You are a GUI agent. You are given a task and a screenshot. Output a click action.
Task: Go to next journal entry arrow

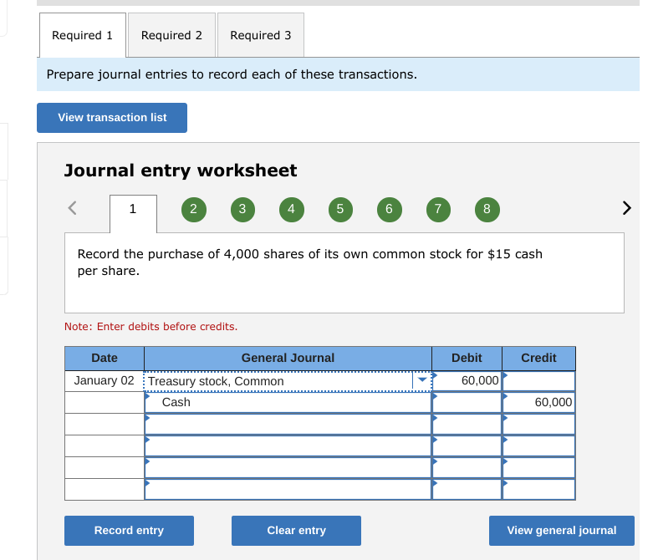pyautogui.click(x=626, y=208)
